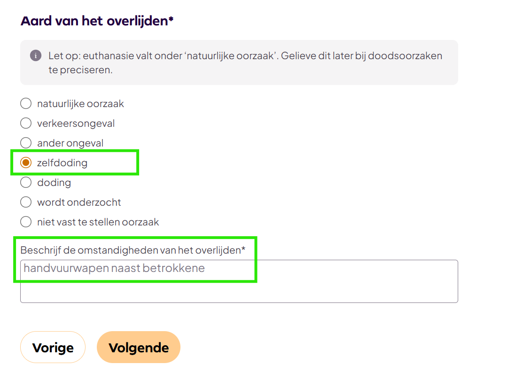The height and width of the screenshot is (372, 508).
Task: Choose the verkeersongeval radio option
Action: point(26,123)
